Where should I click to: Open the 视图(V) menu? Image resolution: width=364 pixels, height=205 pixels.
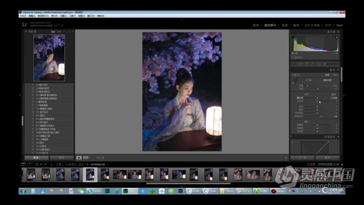[x=82, y=16]
